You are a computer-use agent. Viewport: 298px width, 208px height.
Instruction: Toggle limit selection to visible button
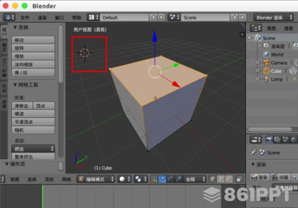239,179
